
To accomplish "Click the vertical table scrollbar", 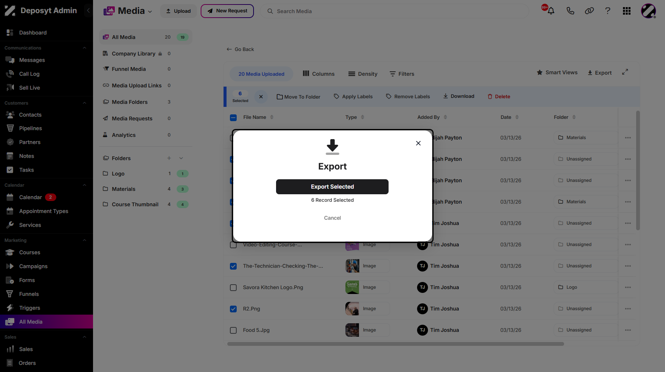I will pos(638,170).
